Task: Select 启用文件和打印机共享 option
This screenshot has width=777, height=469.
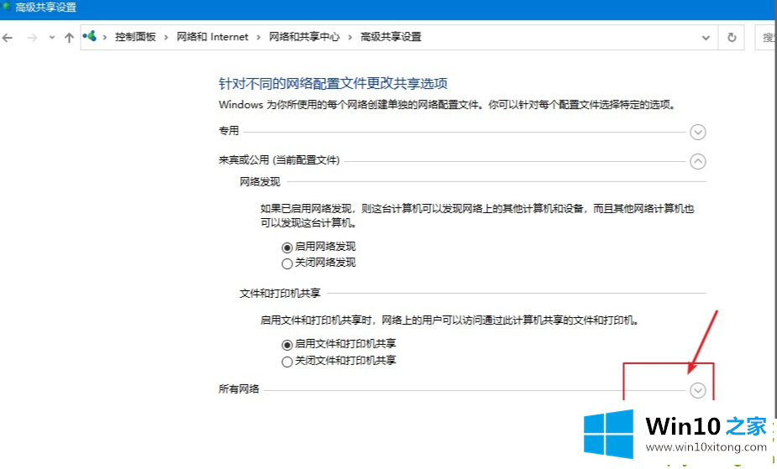Action: pos(287,345)
